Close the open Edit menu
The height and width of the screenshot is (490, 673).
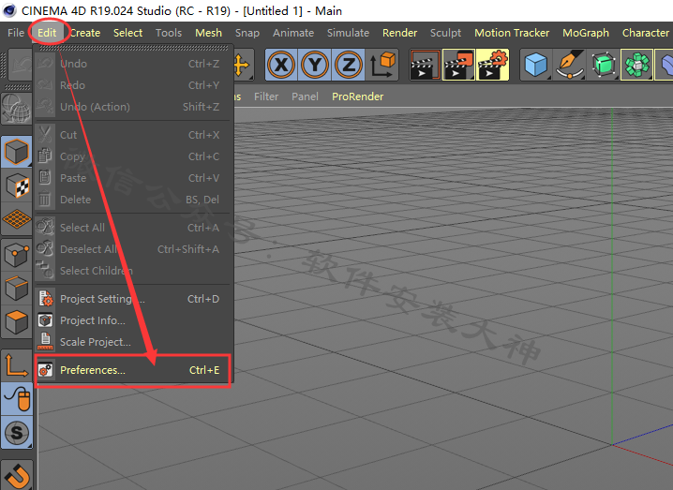(47, 33)
